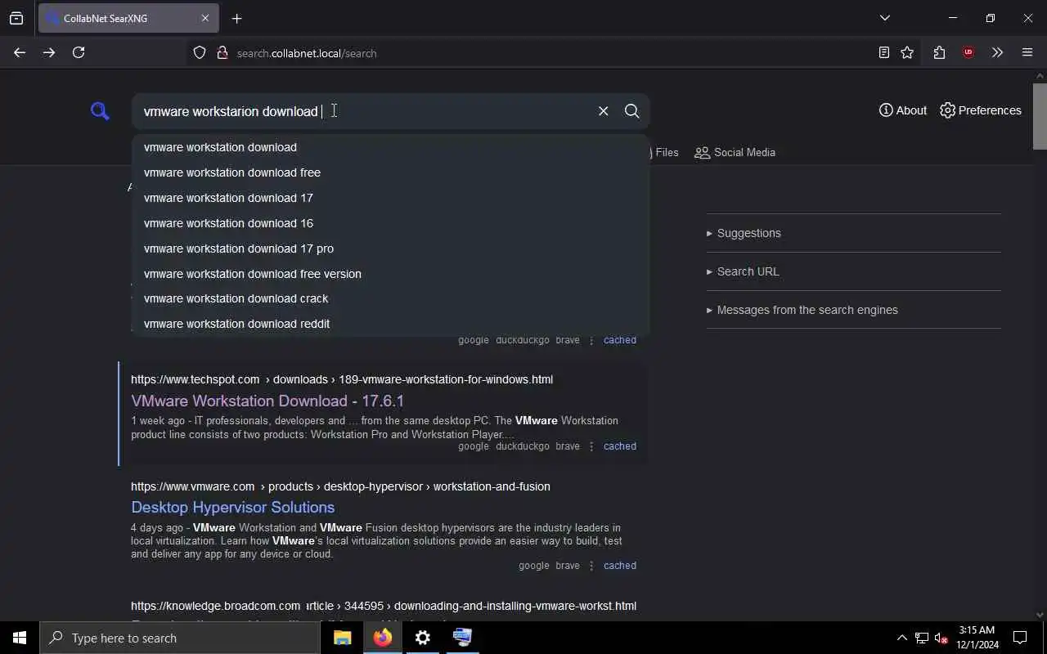This screenshot has width=1047, height=654.
Task: Submit search with the magnifier button
Action: pos(631,111)
